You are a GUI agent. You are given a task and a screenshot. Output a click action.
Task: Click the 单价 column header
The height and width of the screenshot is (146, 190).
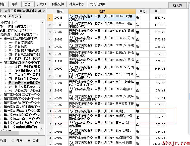[x=157, y=11]
